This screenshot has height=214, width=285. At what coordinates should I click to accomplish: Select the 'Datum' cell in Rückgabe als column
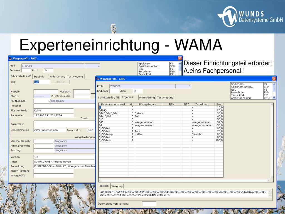coord(148,113)
